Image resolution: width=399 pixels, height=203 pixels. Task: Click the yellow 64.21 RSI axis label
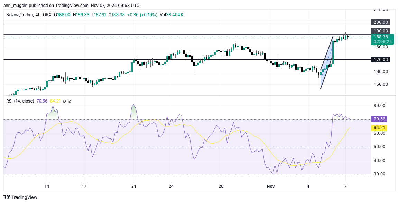coord(379,127)
